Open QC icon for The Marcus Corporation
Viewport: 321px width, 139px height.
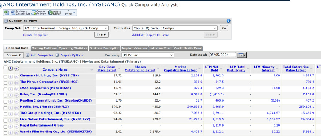pyautogui.click(x=16, y=83)
